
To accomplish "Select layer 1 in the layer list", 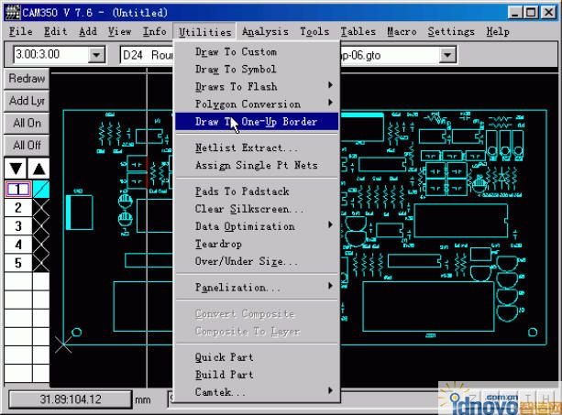I will (18, 190).
